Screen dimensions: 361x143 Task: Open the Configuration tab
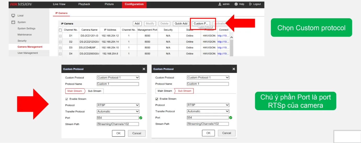(x=134, y=4)
